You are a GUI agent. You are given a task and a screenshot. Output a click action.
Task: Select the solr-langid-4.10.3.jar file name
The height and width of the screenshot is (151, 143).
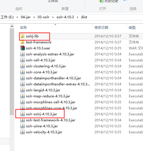tap(43, 90)
